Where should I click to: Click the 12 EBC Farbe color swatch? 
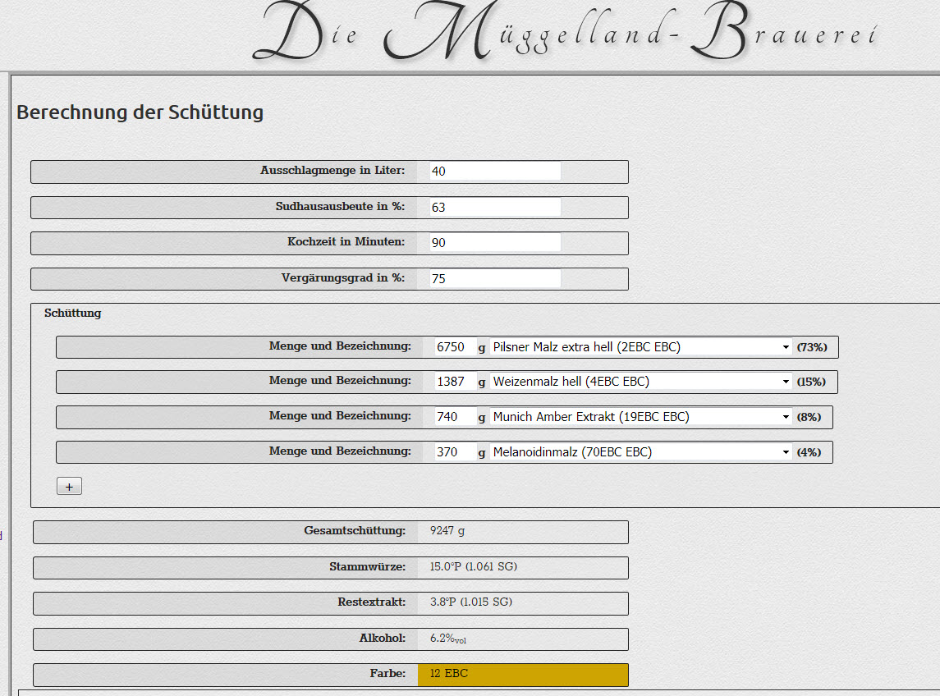522,674
